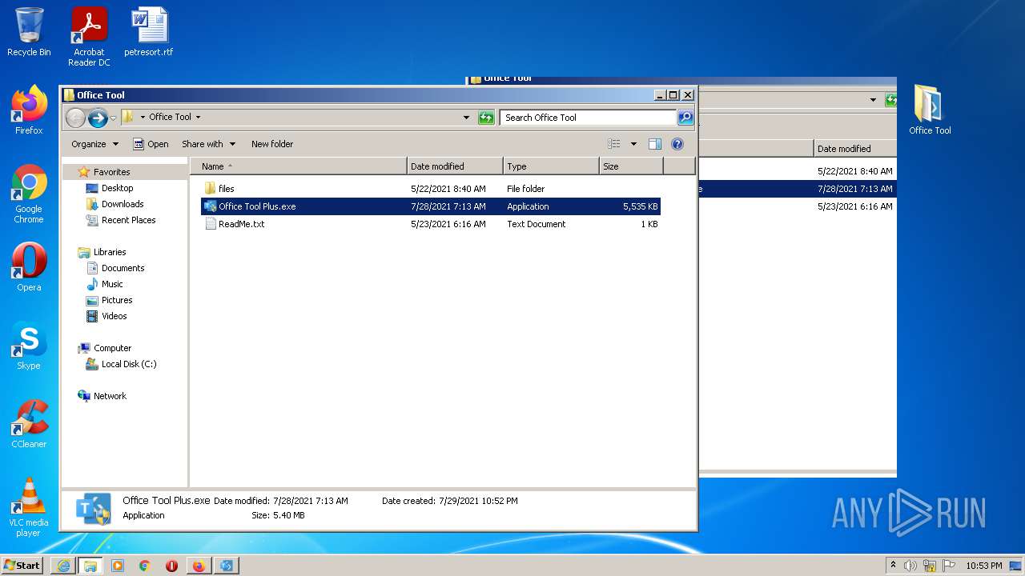Sort by Type column header

[551, 166]
